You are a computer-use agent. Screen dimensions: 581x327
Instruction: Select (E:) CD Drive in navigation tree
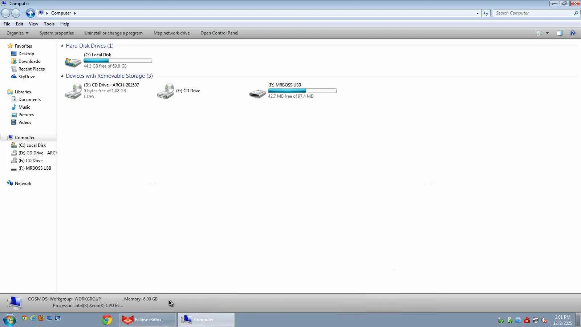[31, 161]
